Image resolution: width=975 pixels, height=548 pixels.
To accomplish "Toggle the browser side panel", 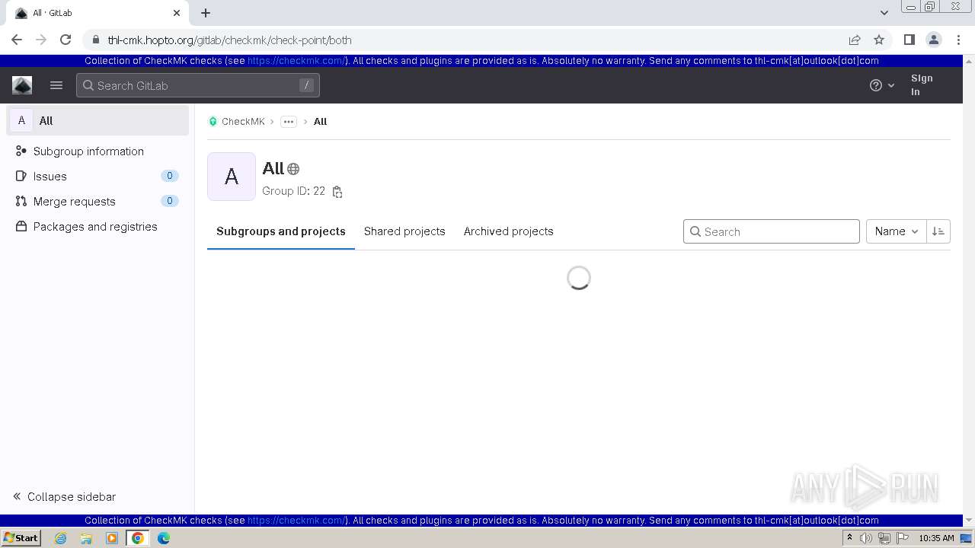I will [909, 40].
